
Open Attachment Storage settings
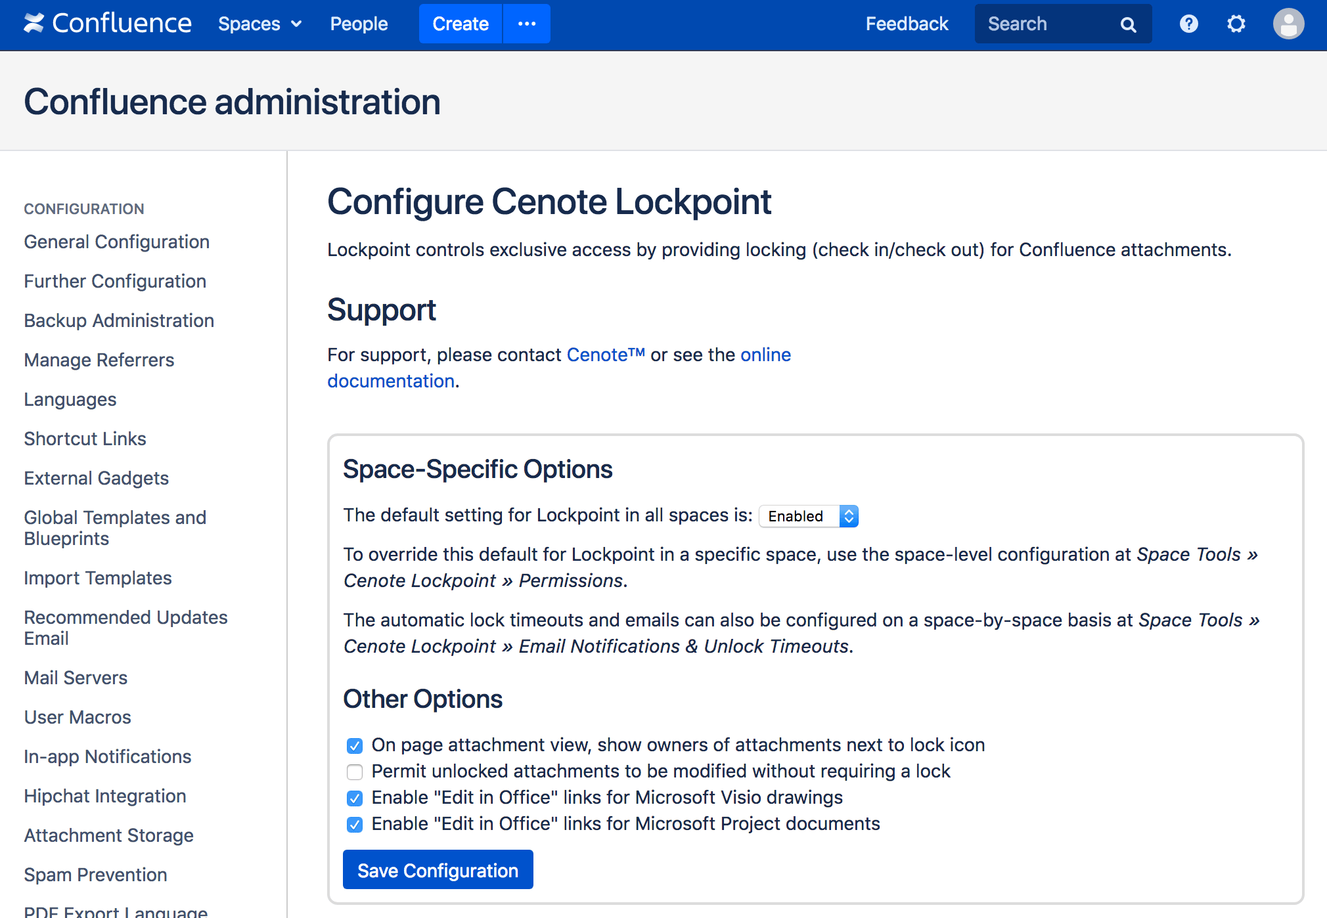click(109, 835)
